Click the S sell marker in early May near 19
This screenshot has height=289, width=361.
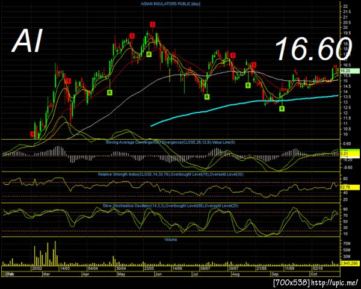132,36
